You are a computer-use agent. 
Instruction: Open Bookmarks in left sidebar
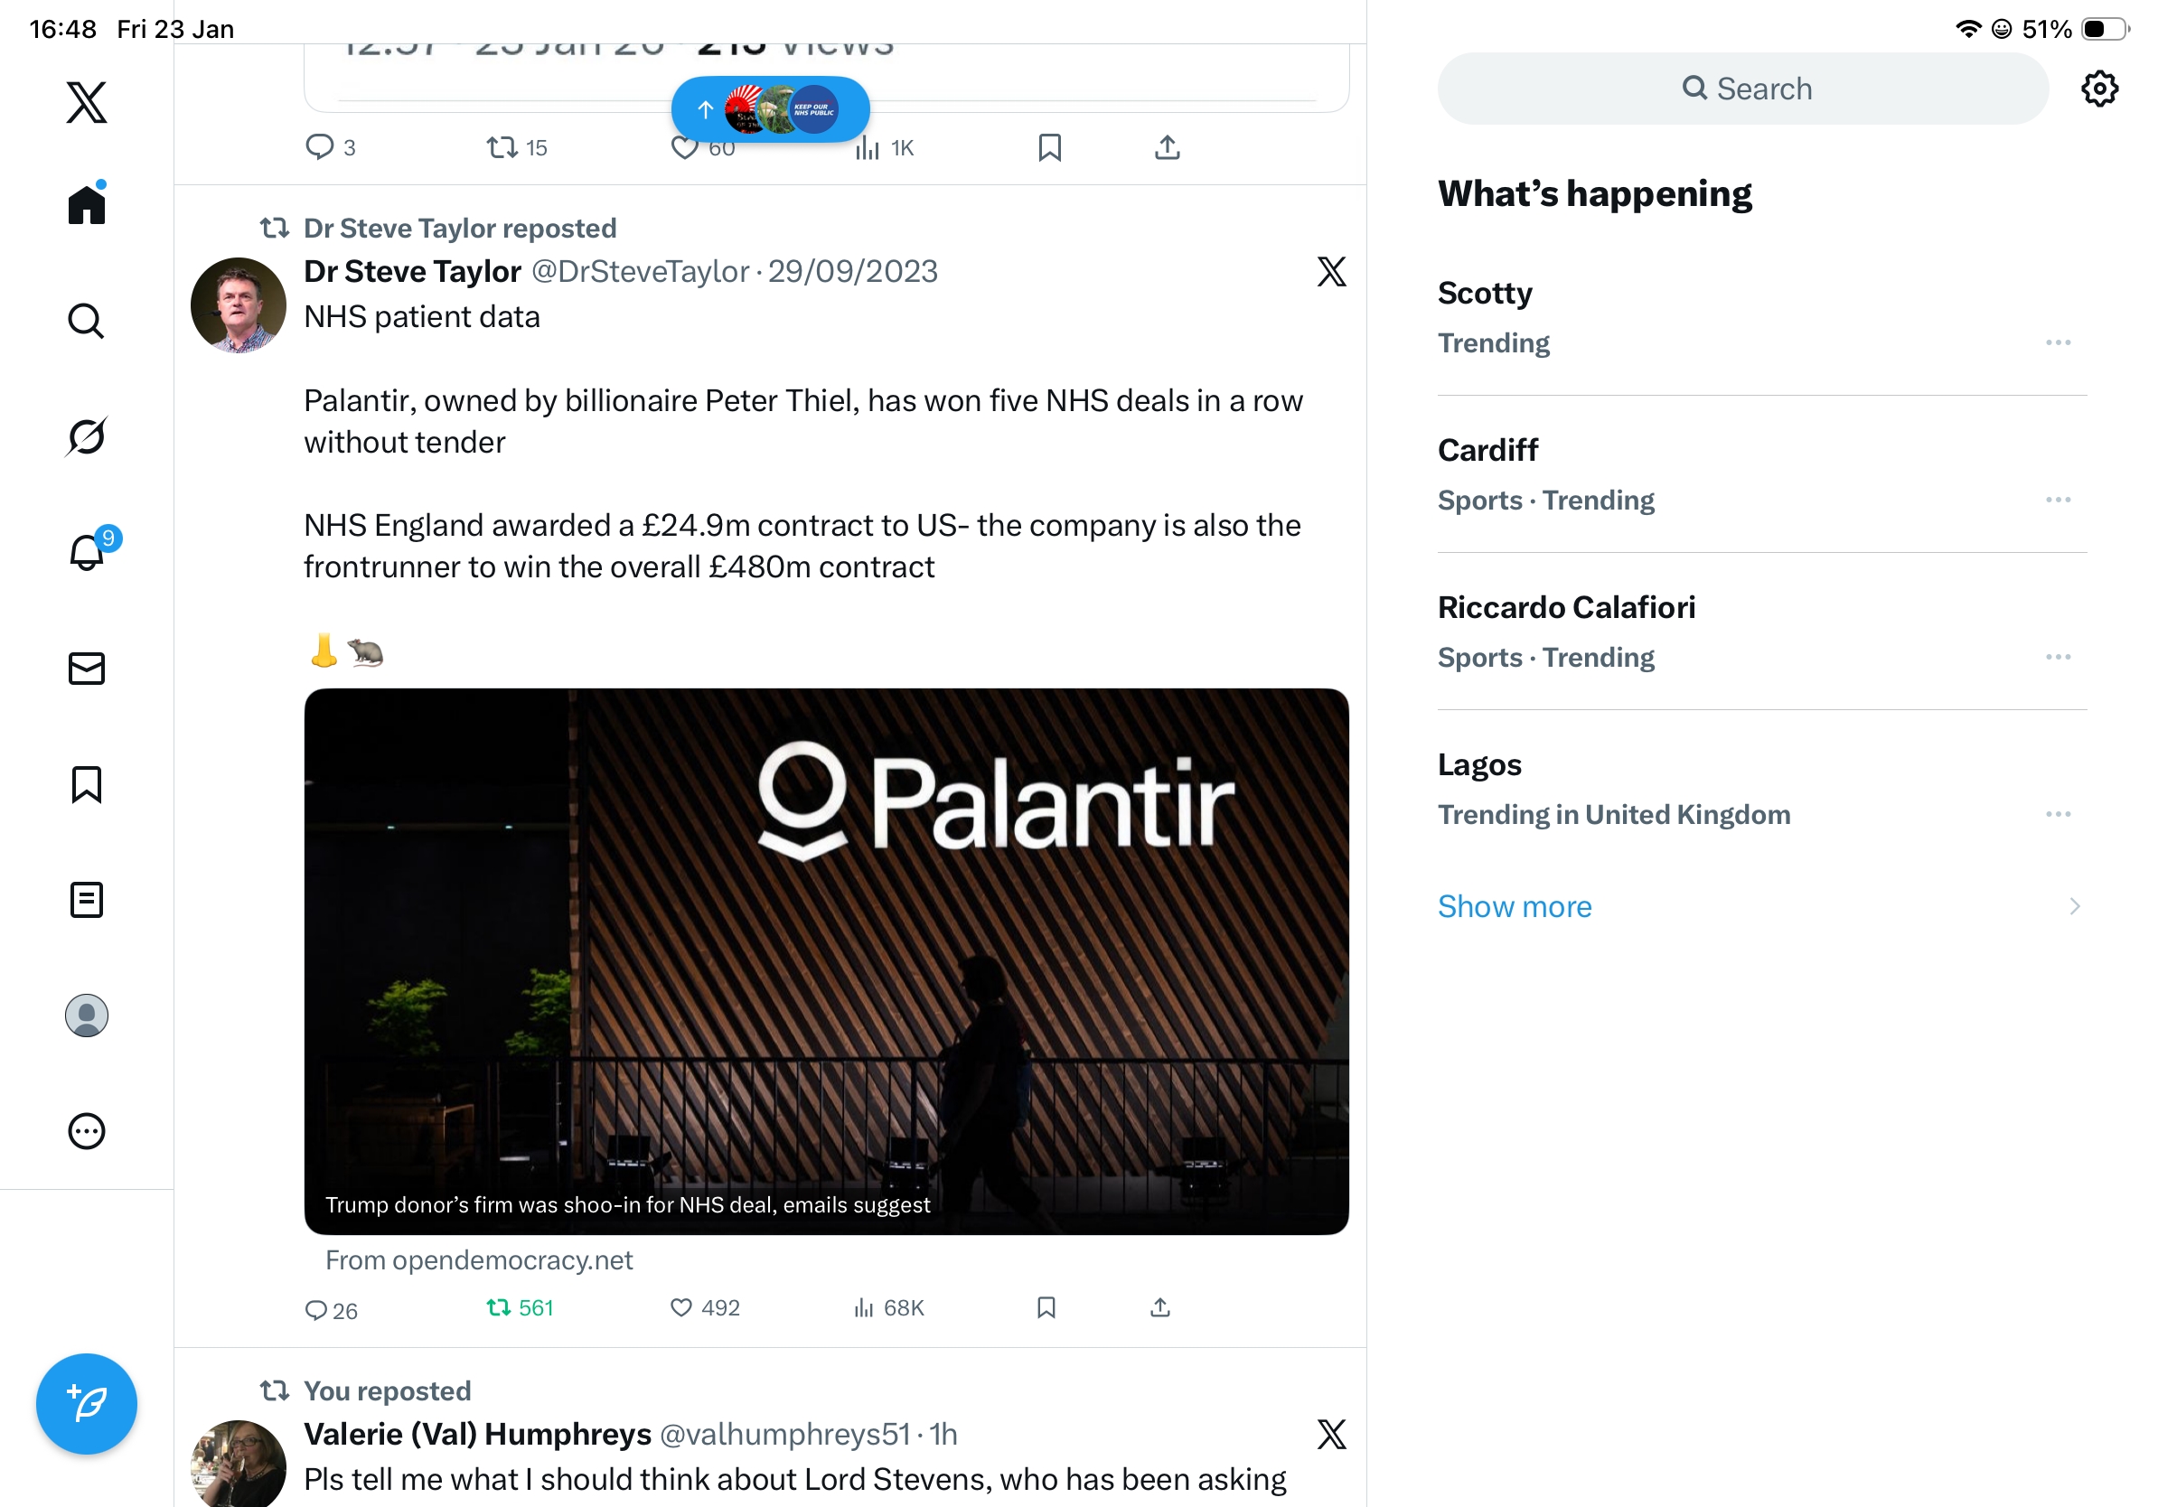[x=87, y=784]
